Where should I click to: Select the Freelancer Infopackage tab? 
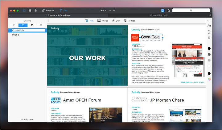click(58, 15)
